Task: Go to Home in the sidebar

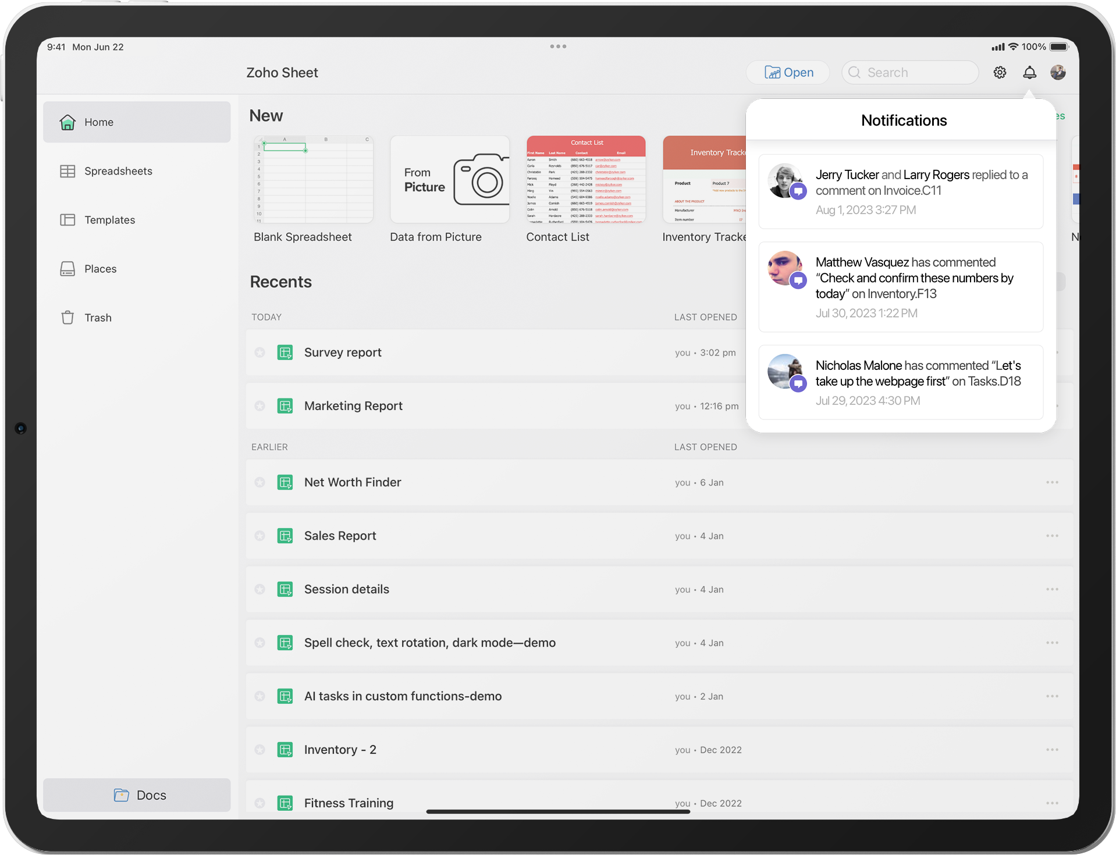Action: pos(137,122)
